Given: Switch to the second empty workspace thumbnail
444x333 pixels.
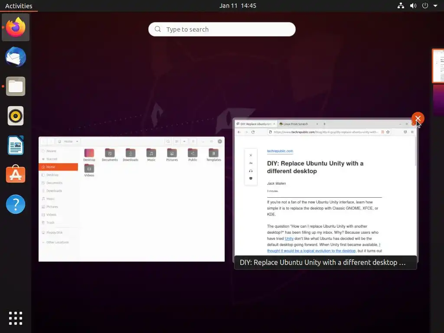Looking at the screenshot, I should click(438, 100).
